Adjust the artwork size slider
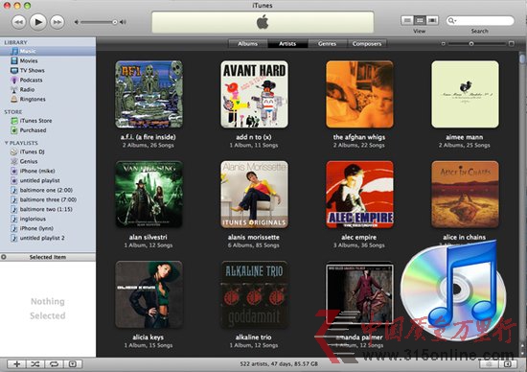Image resolution: width=527 pixels, height=372 pixels. 471,44
